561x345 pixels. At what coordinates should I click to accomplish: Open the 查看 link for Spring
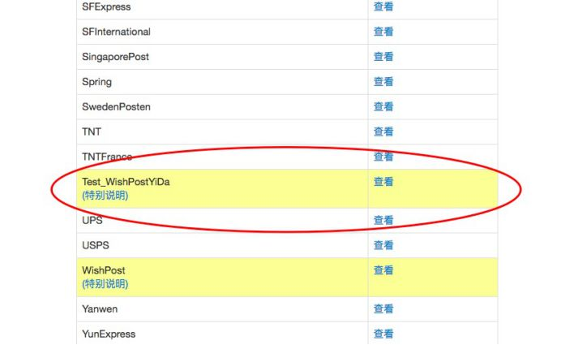(x=383, y=82)
